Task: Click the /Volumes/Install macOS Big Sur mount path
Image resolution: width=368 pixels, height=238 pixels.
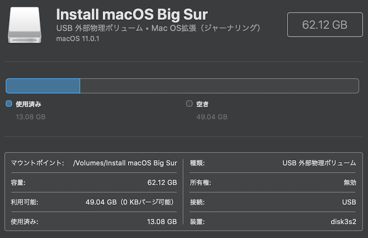Action: [x=125, y=163]
